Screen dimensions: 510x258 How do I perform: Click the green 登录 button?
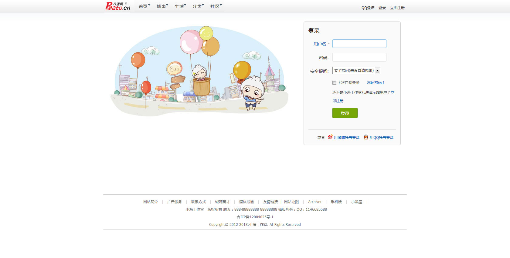[x=345, y=113]
